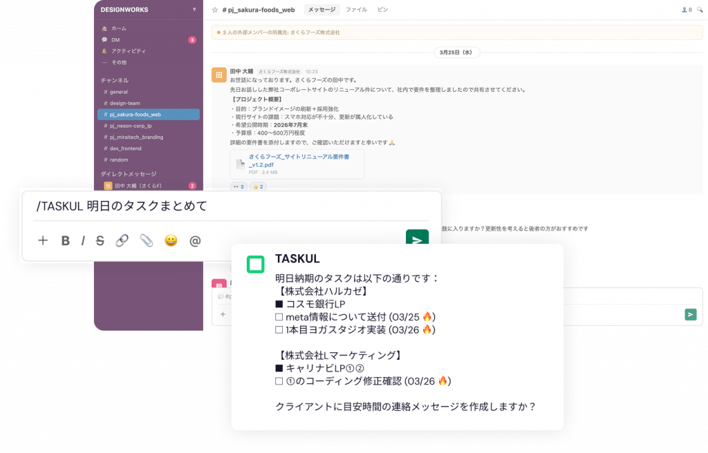
Task: Click the green send button in the enlarged composer
Action: click(417, 238)
